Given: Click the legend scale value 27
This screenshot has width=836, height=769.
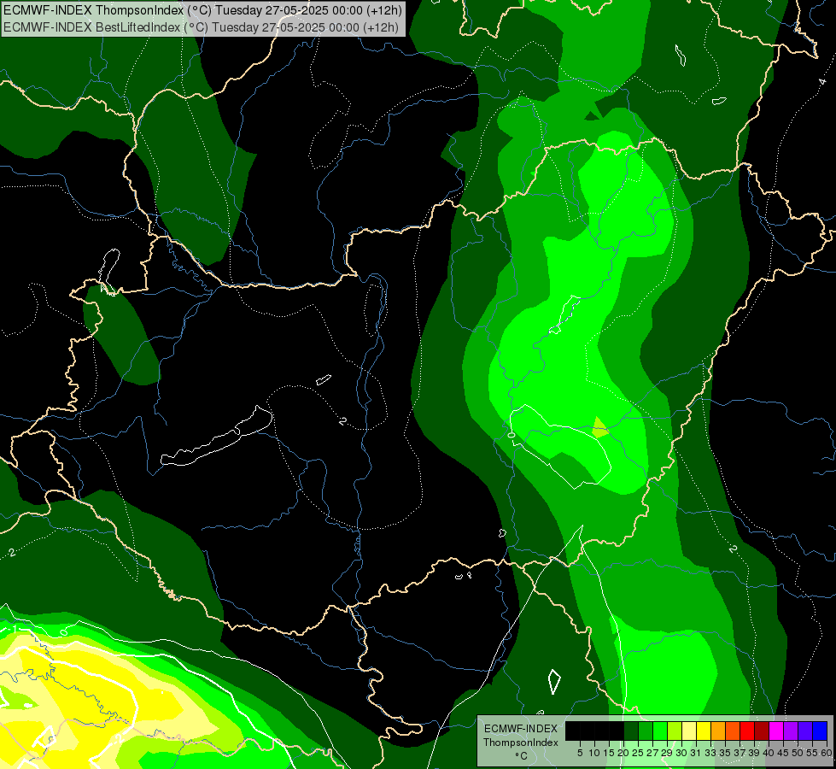Looking at the screenshot, I should pos(652,753).
